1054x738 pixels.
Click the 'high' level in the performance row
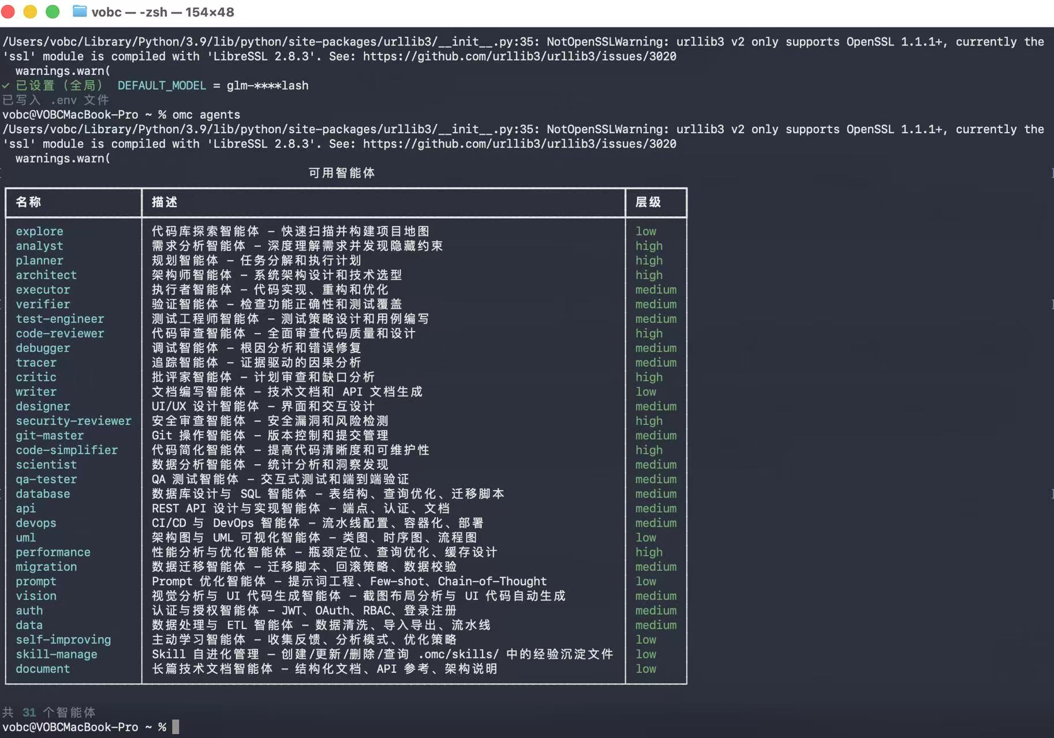click(649, 552)
